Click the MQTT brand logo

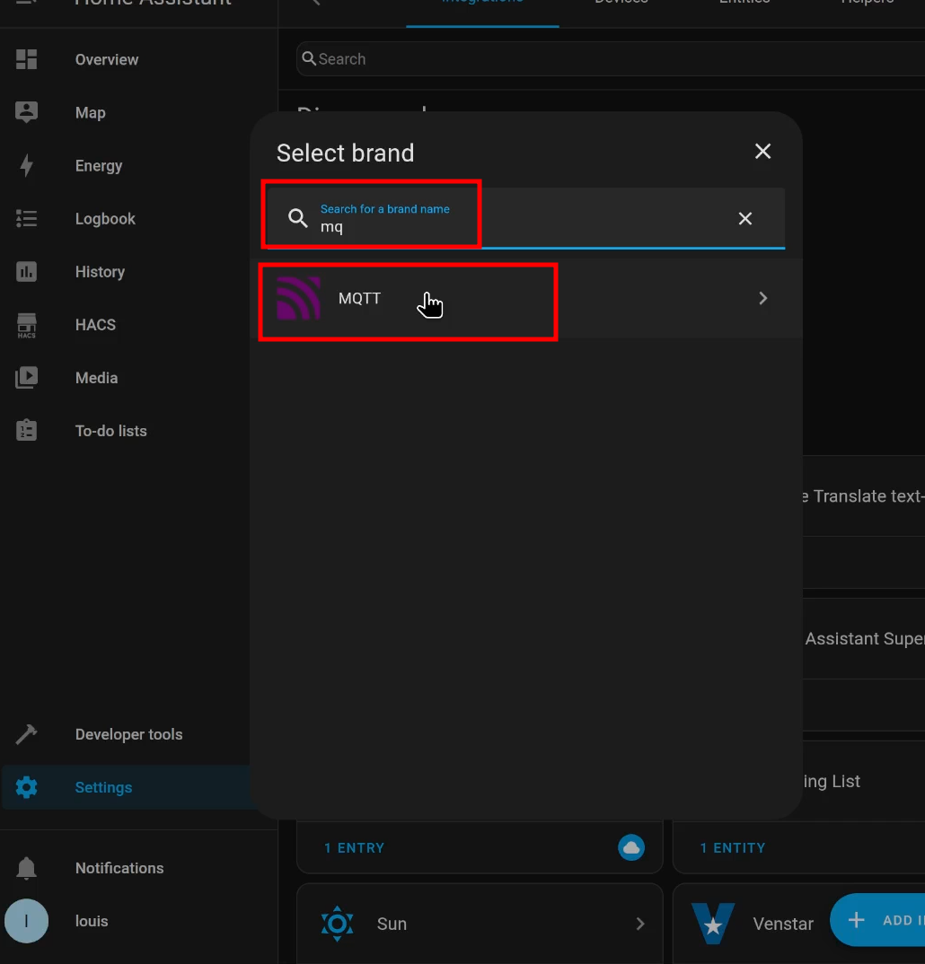(x=299, y=298)
